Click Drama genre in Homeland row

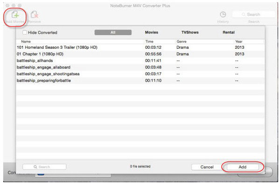coord(182,47)
